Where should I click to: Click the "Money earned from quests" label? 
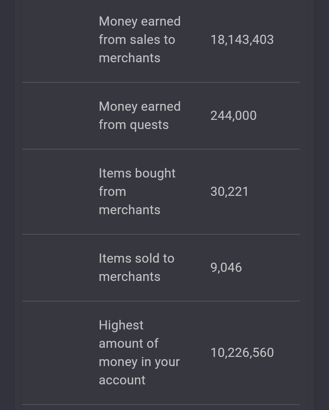pos(140,116)
